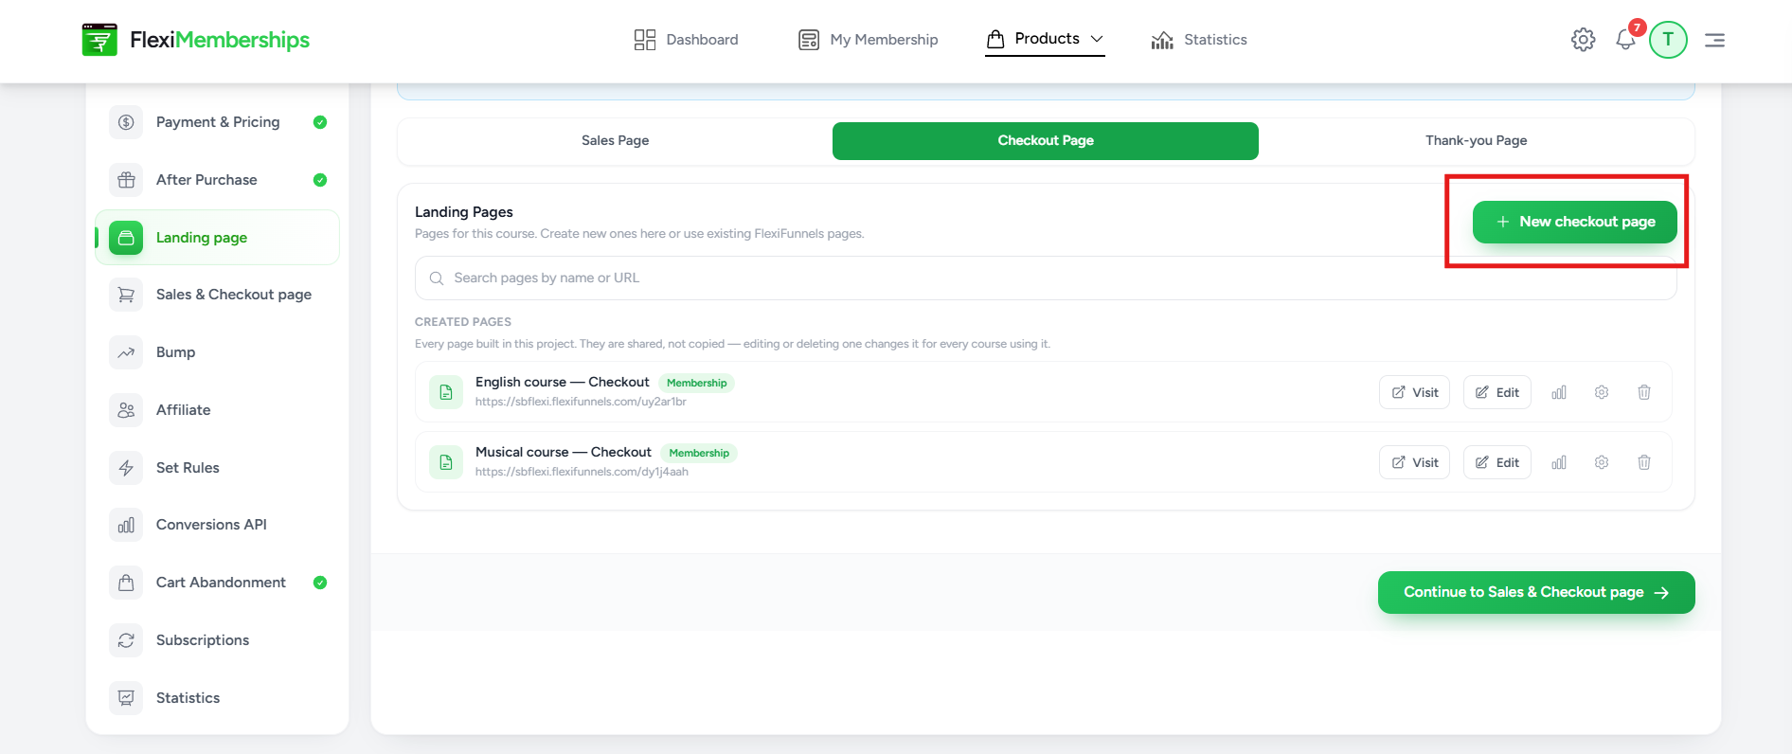Open settings gear for Musical course checkout

click(x=1602, y=462)
